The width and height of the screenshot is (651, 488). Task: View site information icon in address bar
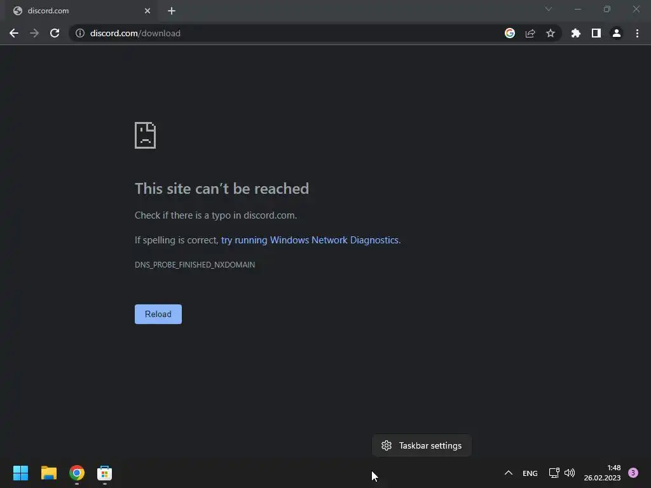(79, 33)
